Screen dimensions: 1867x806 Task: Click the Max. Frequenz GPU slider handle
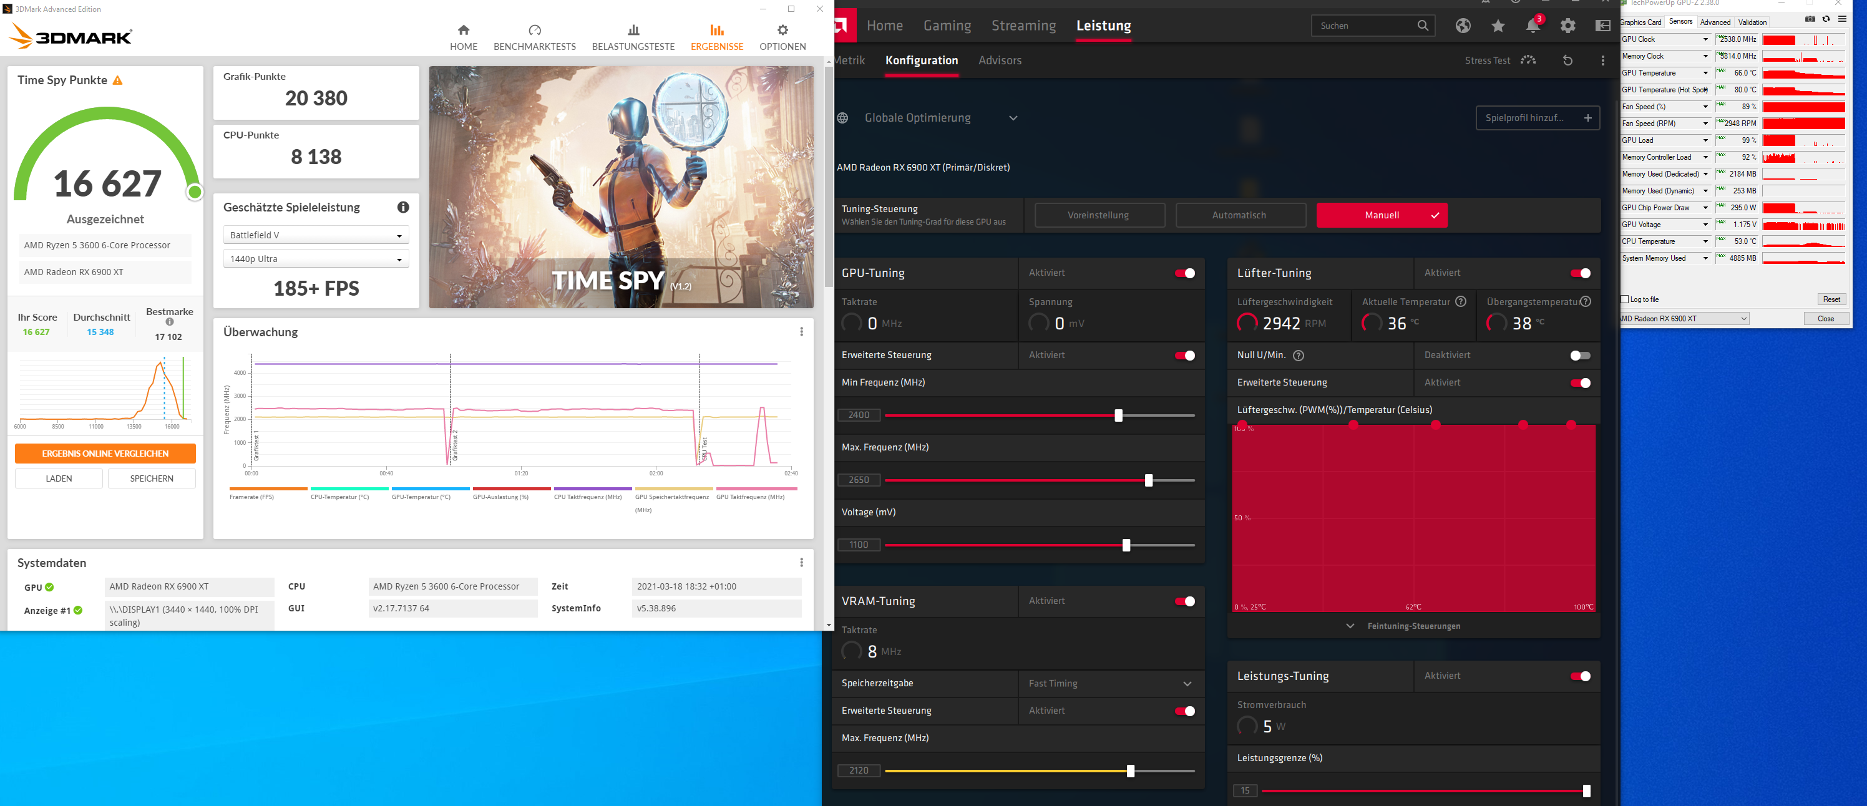[x=1148, y=480]
